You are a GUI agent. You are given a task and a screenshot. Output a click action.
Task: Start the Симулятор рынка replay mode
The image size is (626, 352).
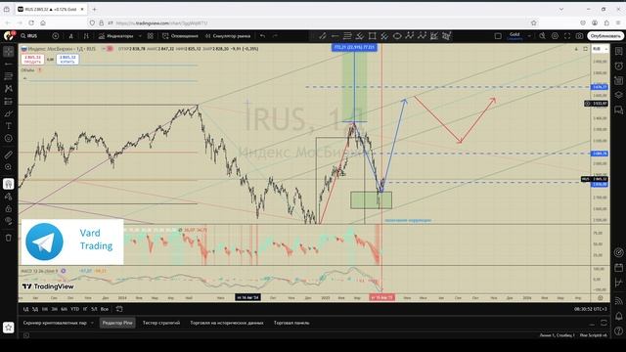tap(228, 36)
